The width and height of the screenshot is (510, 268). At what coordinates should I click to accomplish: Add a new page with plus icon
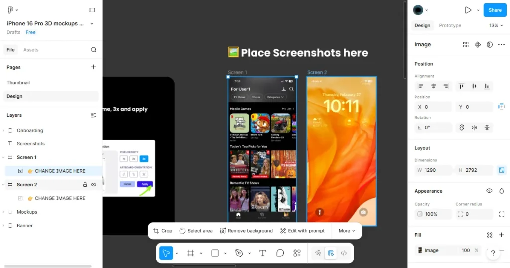(93, 67)
